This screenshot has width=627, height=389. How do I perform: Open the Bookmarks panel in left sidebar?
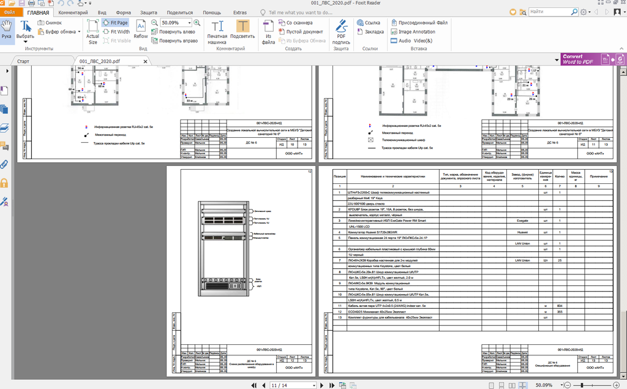tap(5, 91)
